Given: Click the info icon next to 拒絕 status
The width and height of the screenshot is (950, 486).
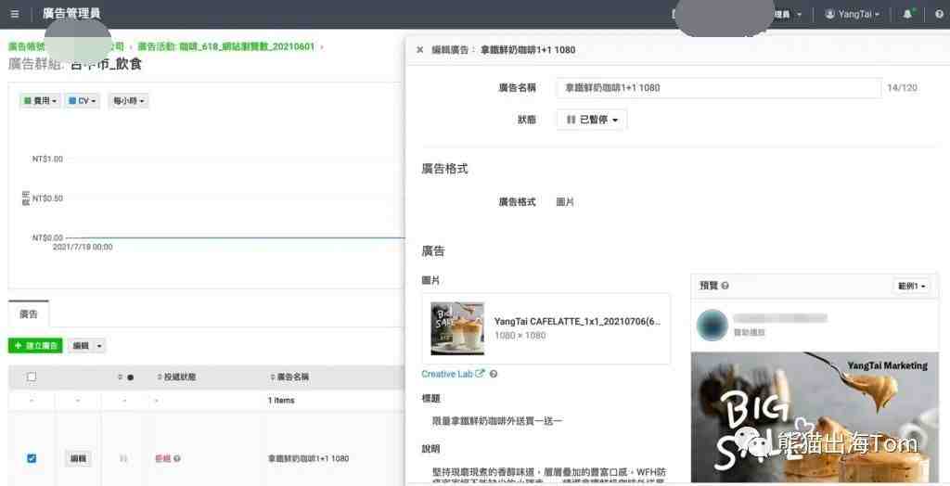Looking at the screenshot, I should (177, 459).
